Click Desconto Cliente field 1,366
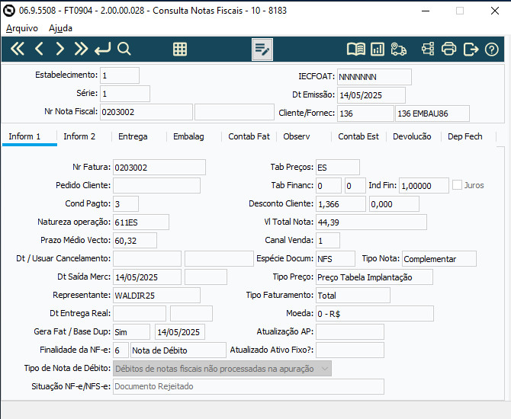511x419 pixels. click(x=341, y=204)
